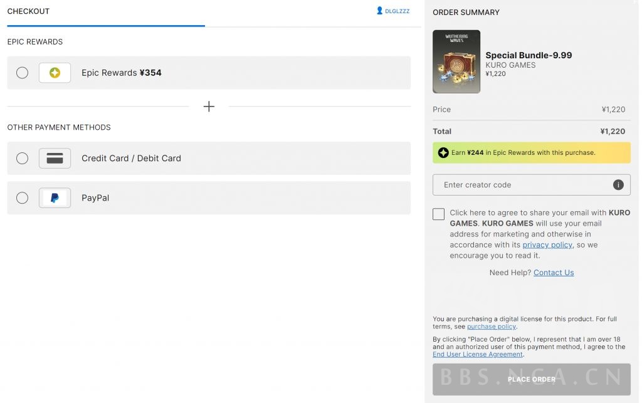Click the user profile icon beside DLGLZZZ
This screenshot has height=403, width=642.
point(379,11)
